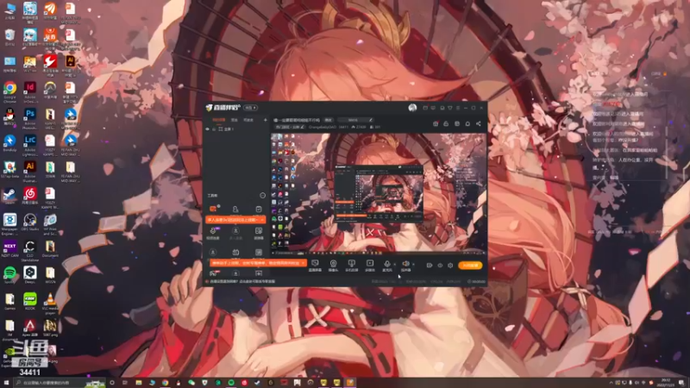Open Adobe Photoshop desktop icon
Viewport: 690px width, 388px height.
click(30, 117)
